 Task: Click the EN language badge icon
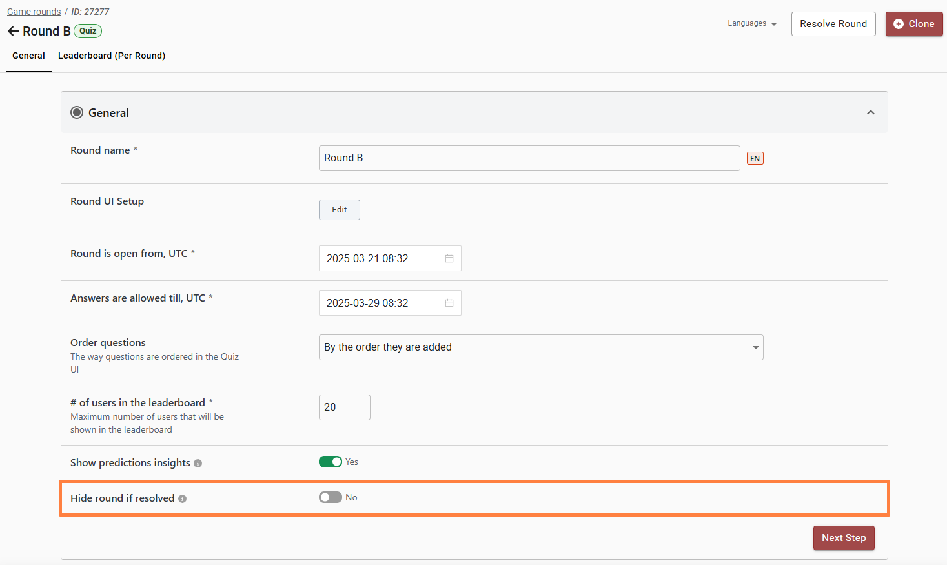click(x=755, y=158)
